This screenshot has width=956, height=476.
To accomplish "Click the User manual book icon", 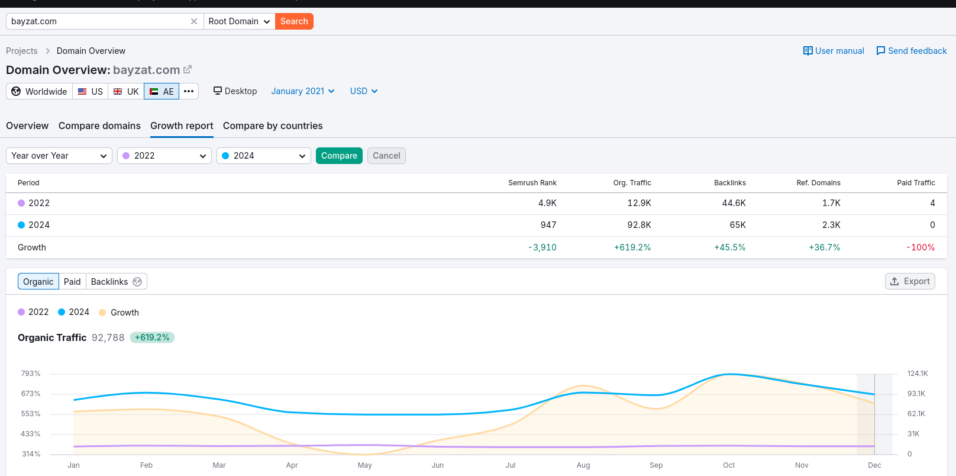I will 808,51.
